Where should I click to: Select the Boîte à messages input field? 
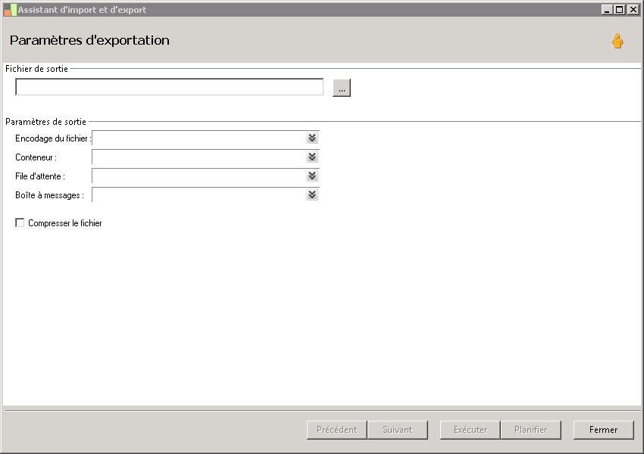click(199, 195)
